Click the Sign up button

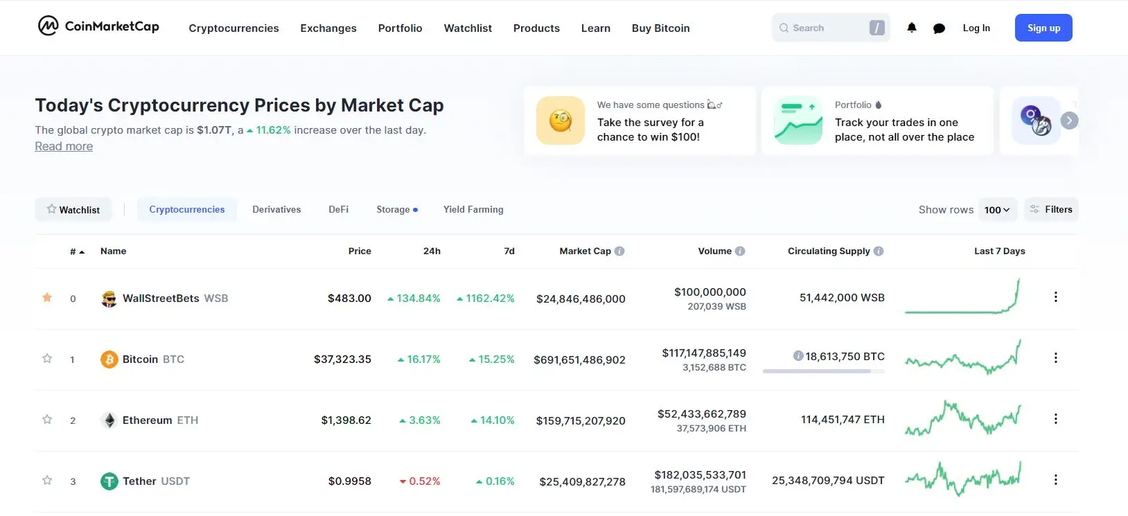1043,28
